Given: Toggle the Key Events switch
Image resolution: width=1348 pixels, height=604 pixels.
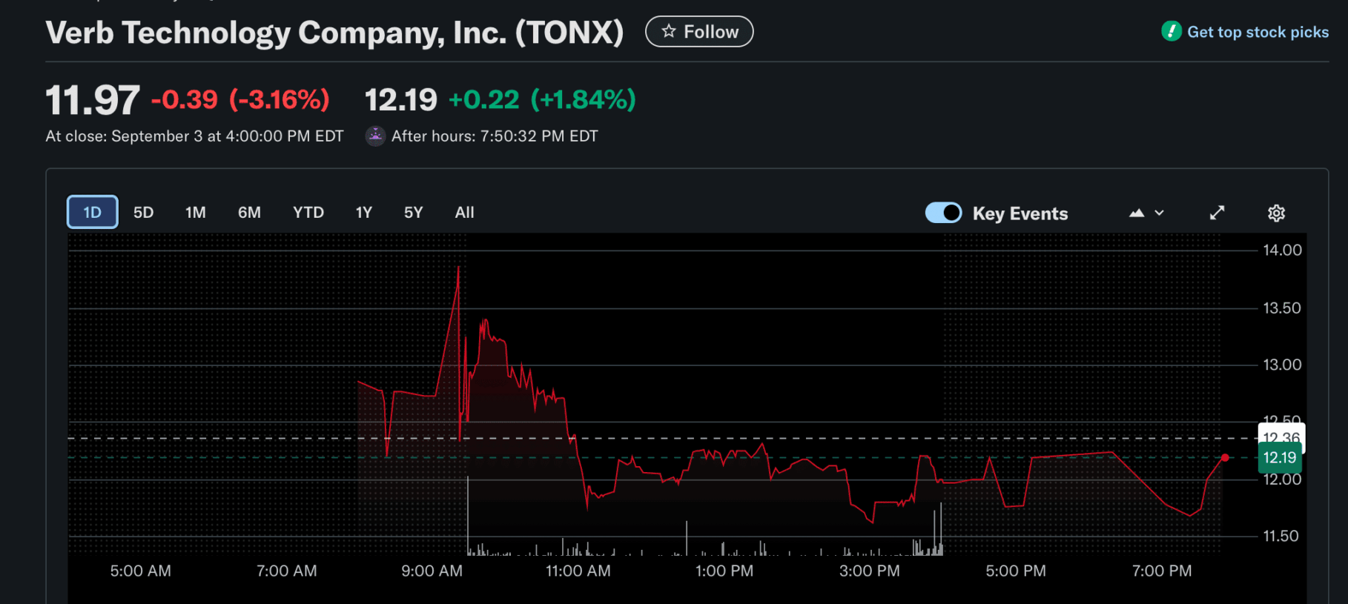Looking at the screenshot, I should pyautogui.click(x=943, y=213).
